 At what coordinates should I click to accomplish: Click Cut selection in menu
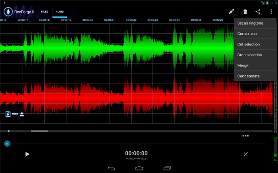pos(248,44)
